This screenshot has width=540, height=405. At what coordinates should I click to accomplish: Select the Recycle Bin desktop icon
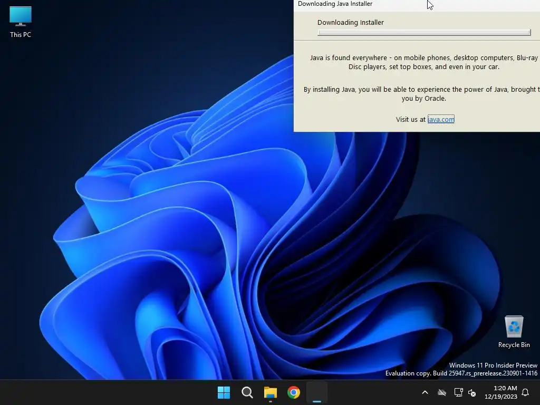pyautogui.click(x=514, y=332)
